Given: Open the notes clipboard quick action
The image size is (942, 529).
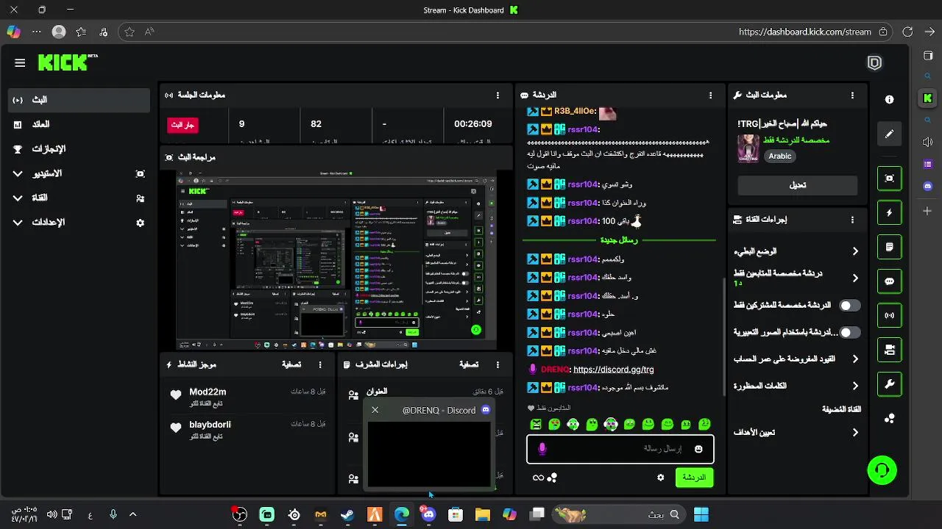Looking at the screenshot, I should pyautogui.click(x=889, y=248).
